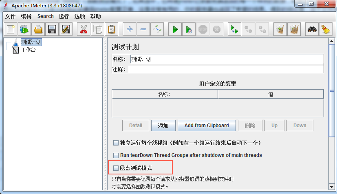Click the Shutdown X icon
Screen dimensions: 337x194
(217, 29)
